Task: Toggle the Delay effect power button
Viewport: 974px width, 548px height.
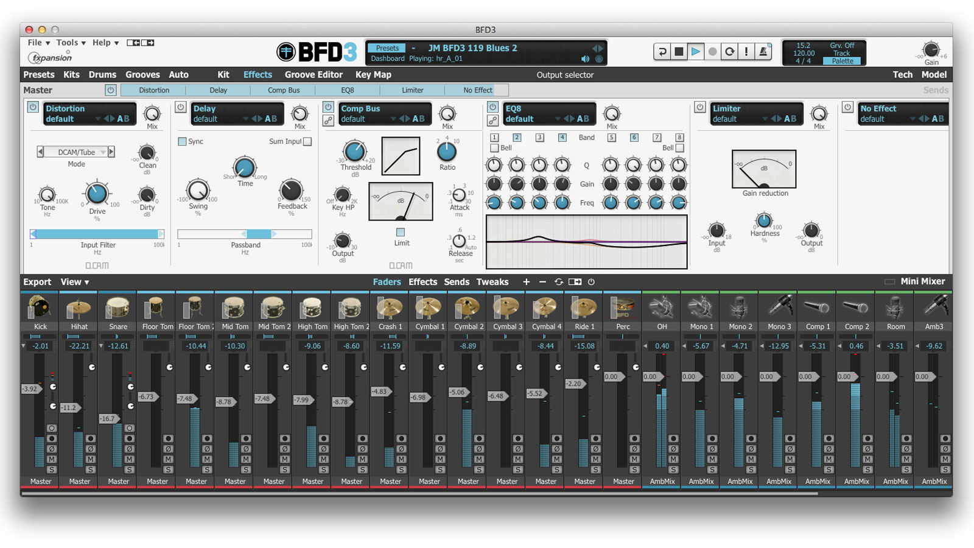Action: coord(180,107)
